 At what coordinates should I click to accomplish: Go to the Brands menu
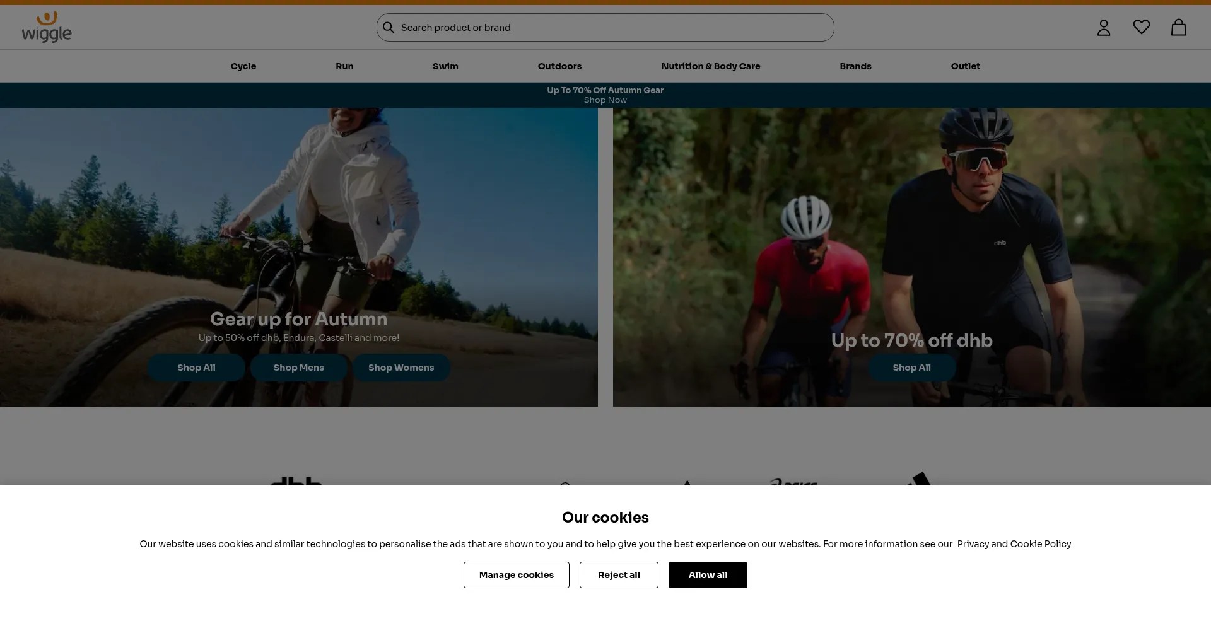[855, 66]
